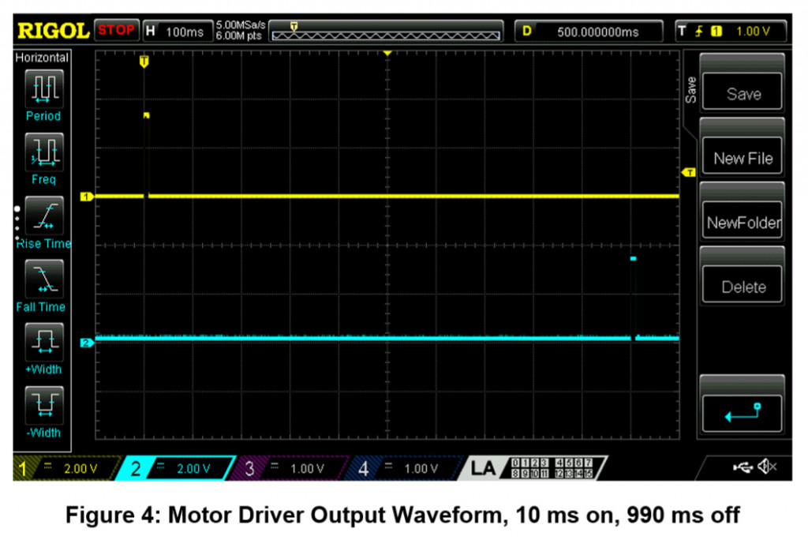Toggle channel 2 at 2.00 V
Image resolution: width=808 pixels, height=540 pixels.
[178, 468]
